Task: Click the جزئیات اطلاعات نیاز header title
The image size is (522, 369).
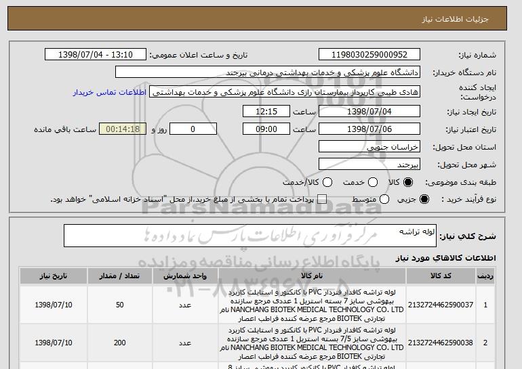Action: click(455, 19)
